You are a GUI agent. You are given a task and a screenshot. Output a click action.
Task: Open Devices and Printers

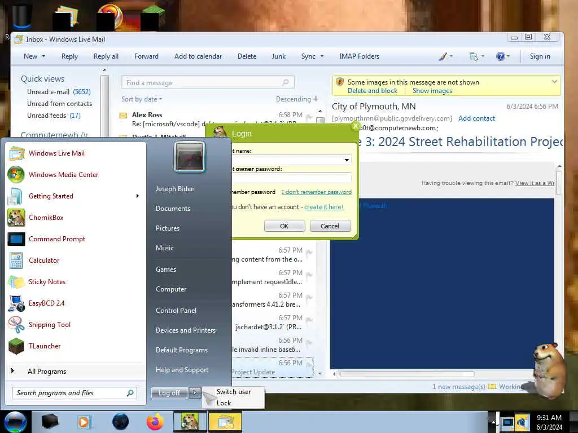[185, 330]
